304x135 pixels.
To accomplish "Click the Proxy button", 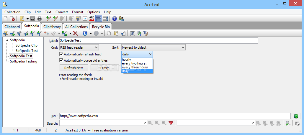I will (104, 68).
